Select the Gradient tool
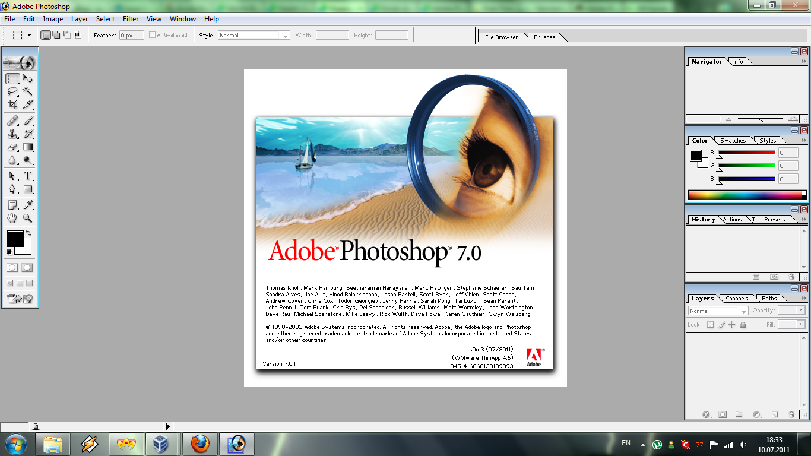The height and width of the screenshot is (456, 811). coord(28,147)
